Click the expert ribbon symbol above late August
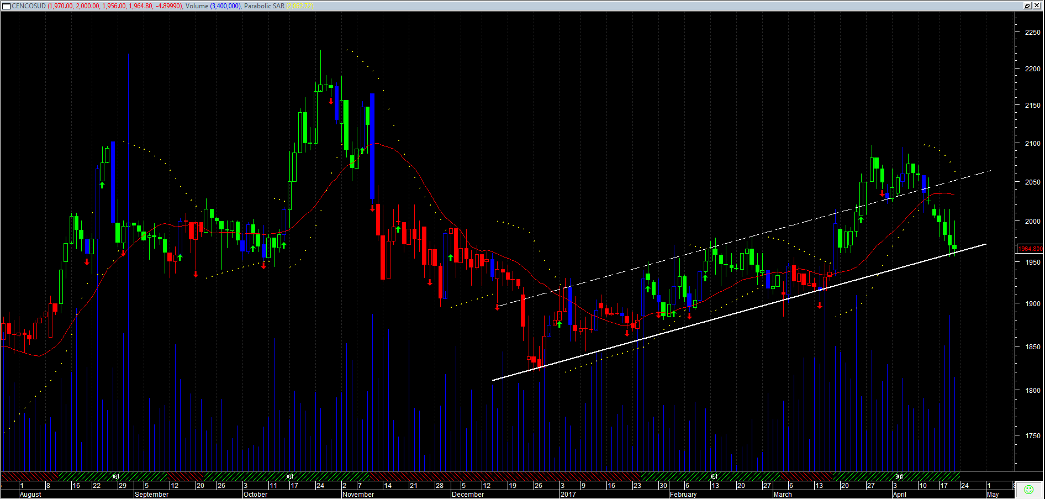 115,476
